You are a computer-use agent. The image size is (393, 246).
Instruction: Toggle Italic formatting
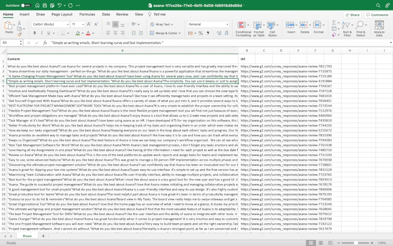41,33
